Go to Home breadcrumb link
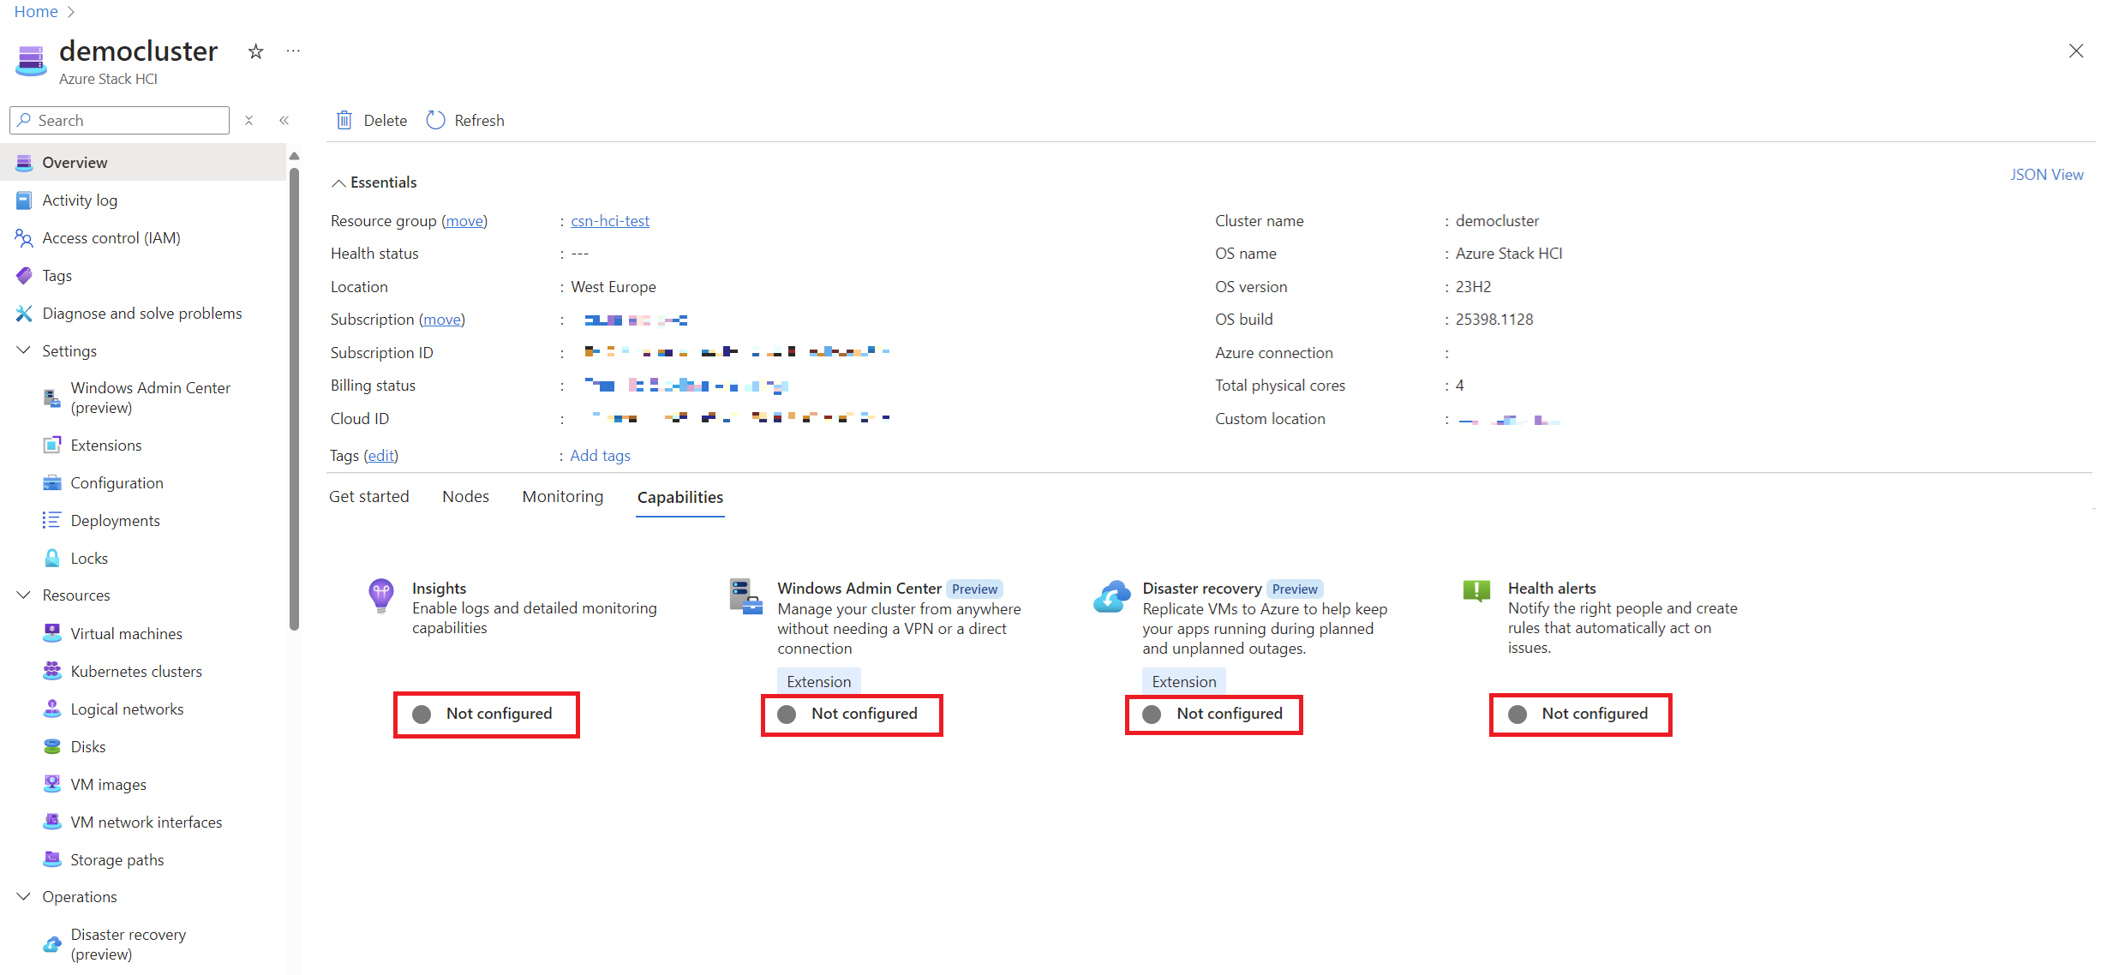 pos(36,11)
